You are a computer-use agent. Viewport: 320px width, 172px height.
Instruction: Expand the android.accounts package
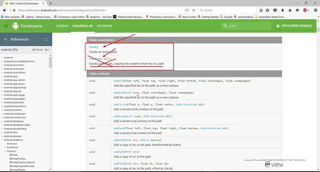(3, 65)
